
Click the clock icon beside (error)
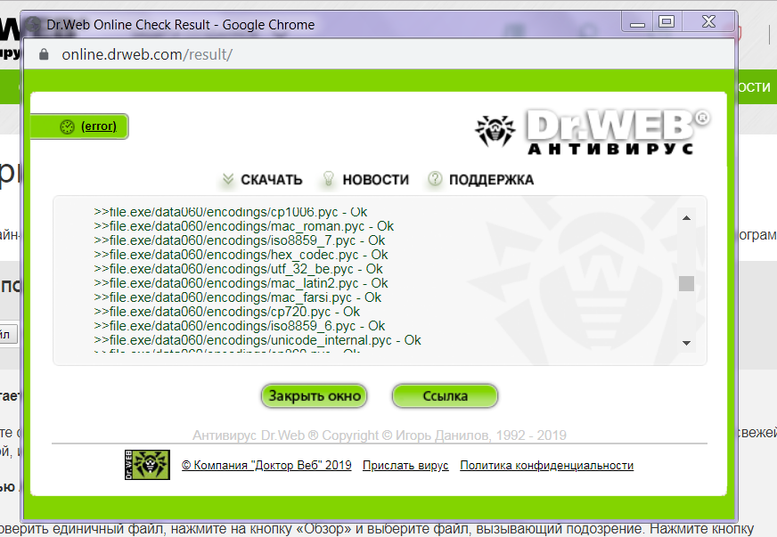(68, 126)
